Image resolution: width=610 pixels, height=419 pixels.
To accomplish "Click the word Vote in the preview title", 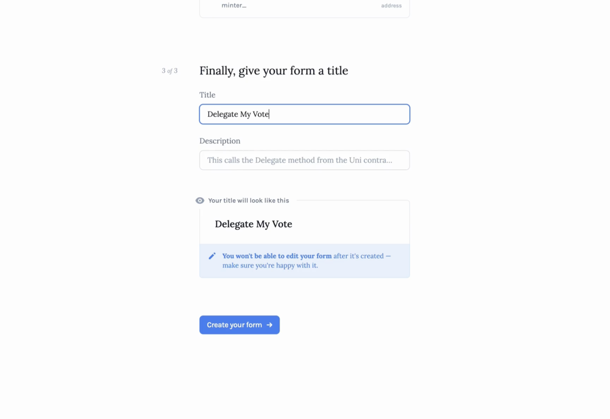I will point(282,224).
